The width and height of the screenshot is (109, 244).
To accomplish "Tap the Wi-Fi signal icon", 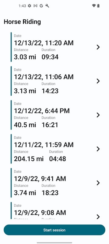I will click(94, 6).
